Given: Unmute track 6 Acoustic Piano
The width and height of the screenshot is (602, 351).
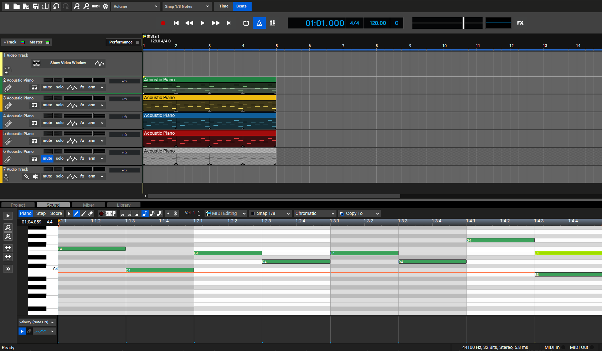Looking at the screenshot, I should (x=47, y=159).
